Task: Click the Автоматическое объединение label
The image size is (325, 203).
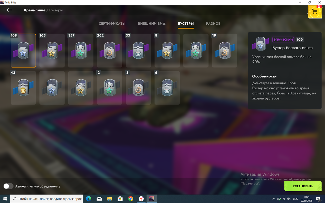Action: tap(38, 186)
